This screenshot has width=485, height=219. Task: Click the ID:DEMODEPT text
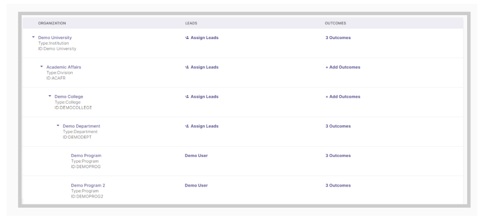[77, 137]
